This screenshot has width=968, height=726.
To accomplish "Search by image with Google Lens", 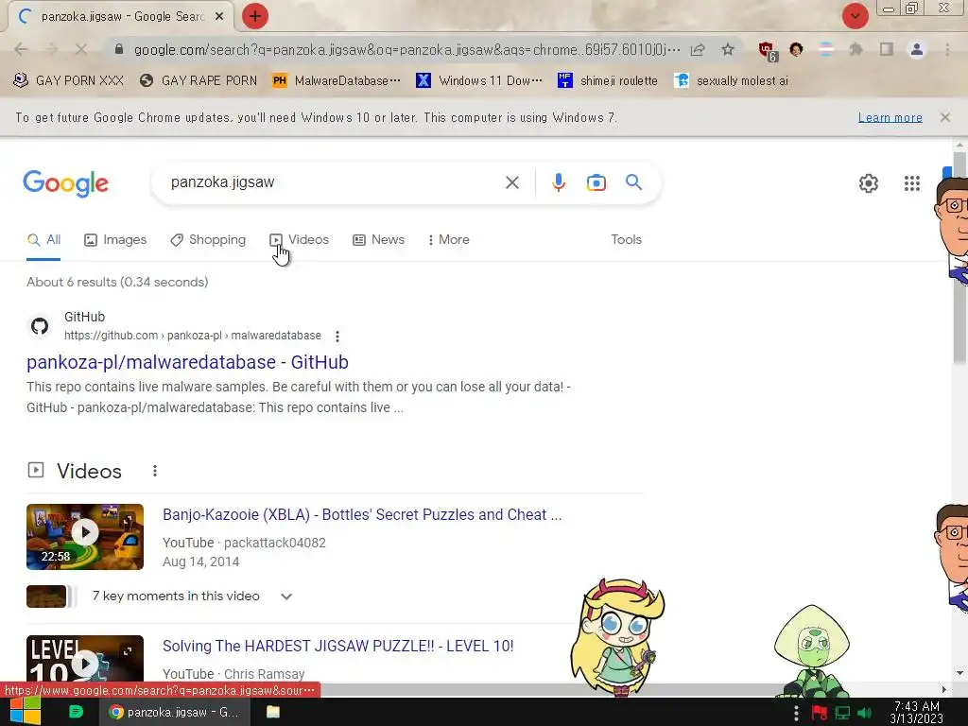I will (x=596, y=182).
